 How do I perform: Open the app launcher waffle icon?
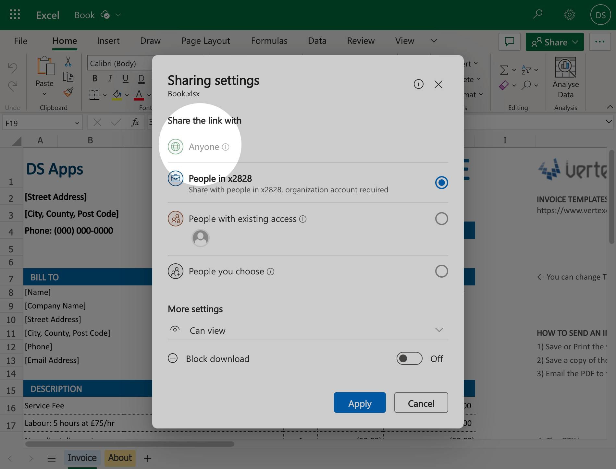[x=15, y=15]
